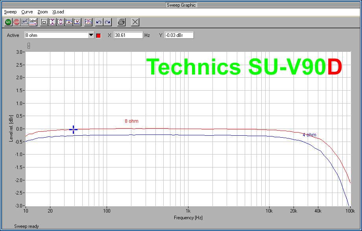
Task: Click the 1k frequency axis tick label
Action: tap(188, 211)
